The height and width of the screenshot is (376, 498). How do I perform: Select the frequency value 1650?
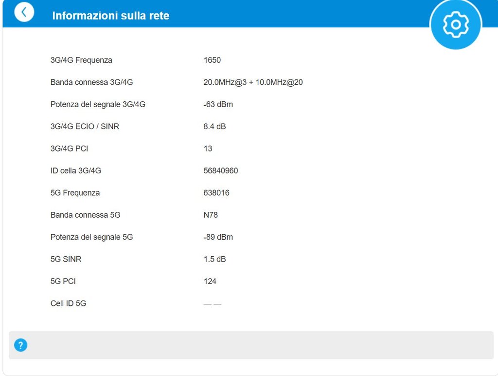pos(212,60)
